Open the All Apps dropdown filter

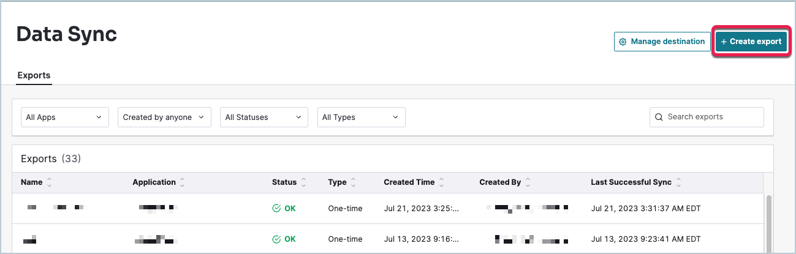point(64,117)
